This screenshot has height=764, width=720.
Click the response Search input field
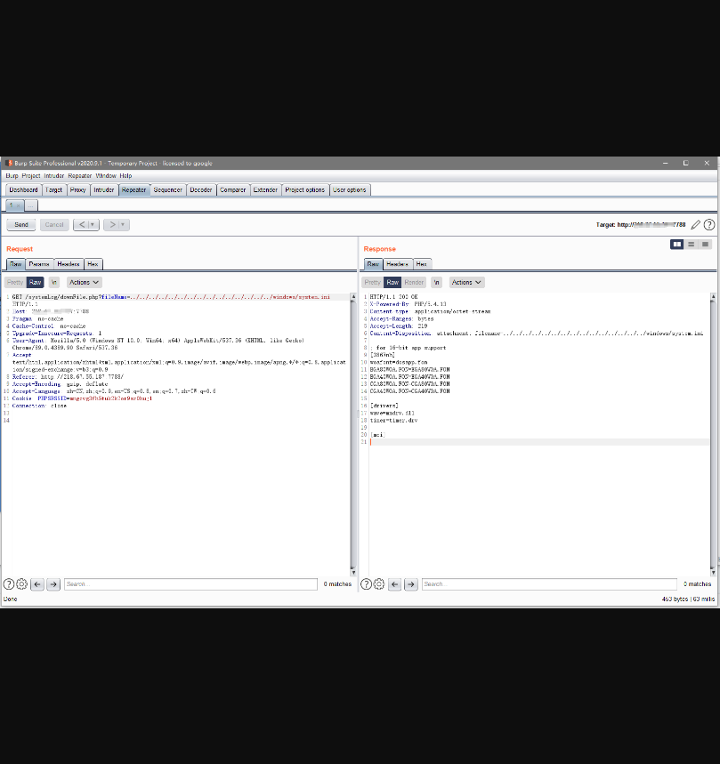pos(547,584)
